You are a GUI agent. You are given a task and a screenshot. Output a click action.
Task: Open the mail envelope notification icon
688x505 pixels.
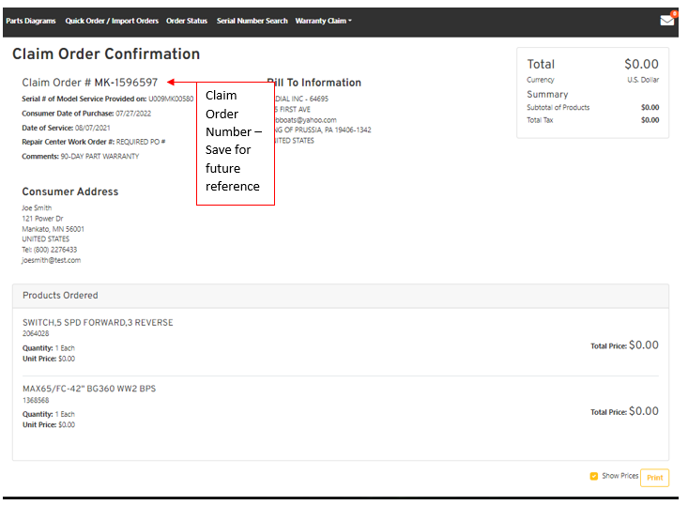[667, 21]
